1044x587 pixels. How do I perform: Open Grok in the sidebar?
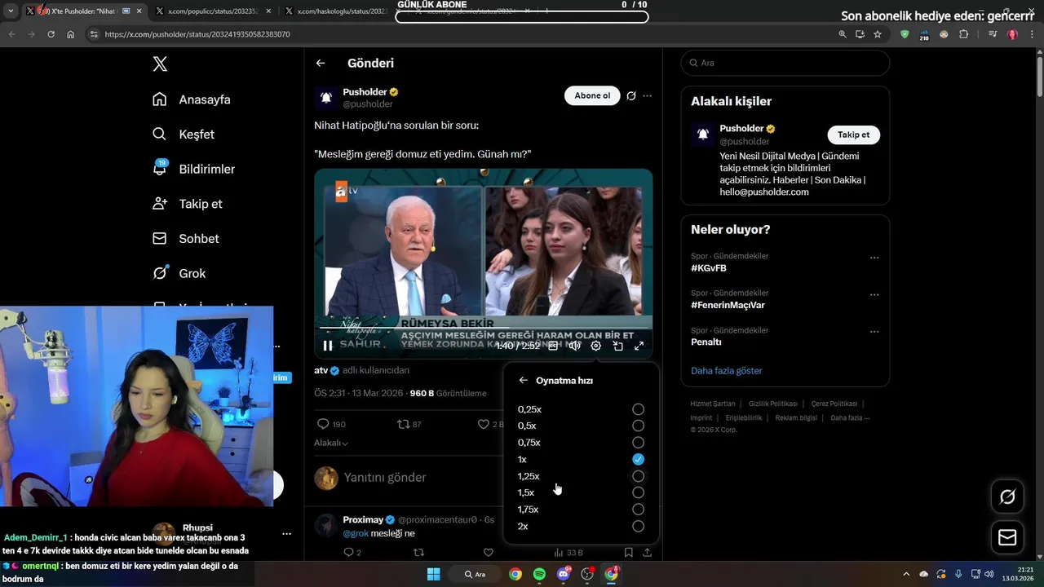pyautogui.click(x=179, y=273)
